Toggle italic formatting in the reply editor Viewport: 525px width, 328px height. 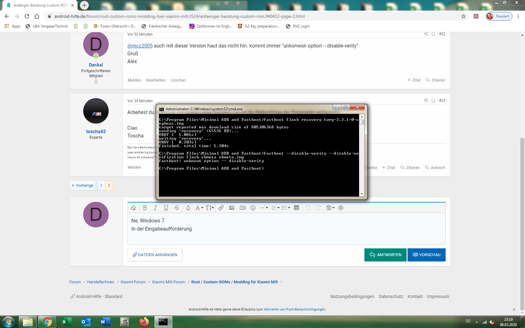pyautogui.click(x=155, y=208)
